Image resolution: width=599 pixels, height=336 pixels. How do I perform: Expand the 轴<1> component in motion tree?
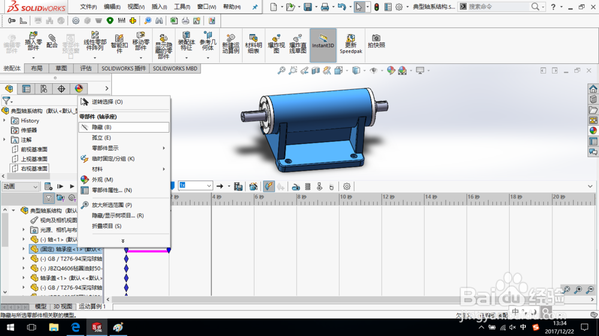pyautogui.click(x=23, y=240)
